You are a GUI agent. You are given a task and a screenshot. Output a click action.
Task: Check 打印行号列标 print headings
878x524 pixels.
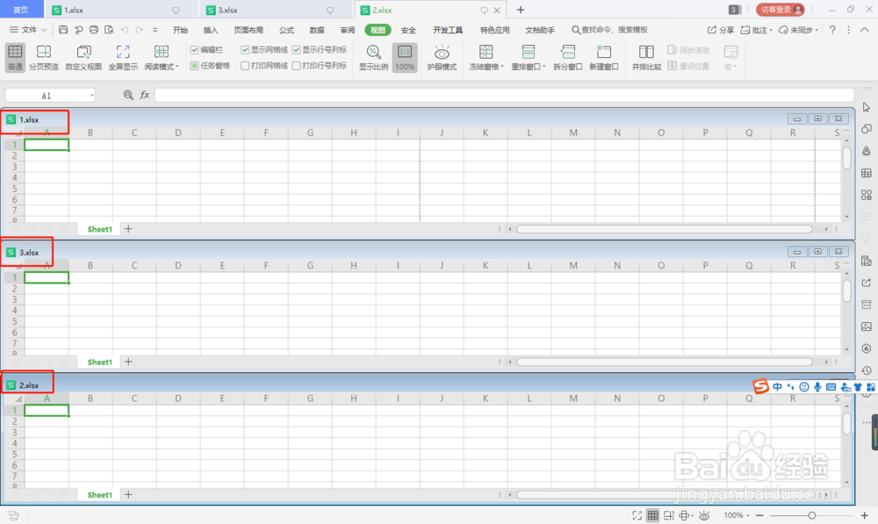tap(296, 66)
